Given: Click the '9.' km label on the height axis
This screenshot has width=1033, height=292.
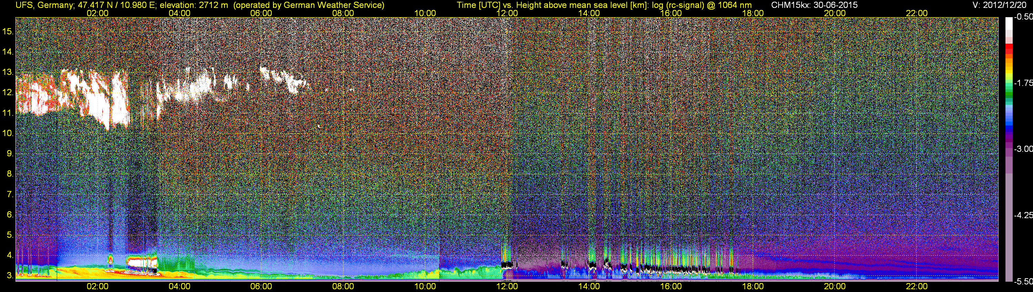Looking at the screenshot, I should click(10, 154).
